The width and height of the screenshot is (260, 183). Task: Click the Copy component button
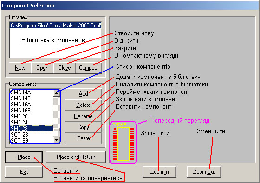pos(83,127)
